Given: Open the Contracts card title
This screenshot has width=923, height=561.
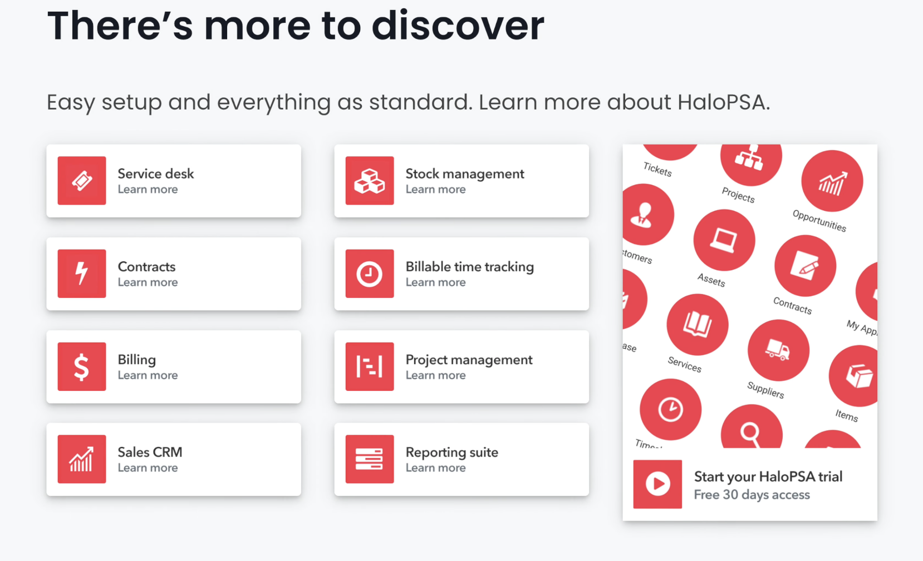Looking at the screenshot, I should [x=146, y=266].
